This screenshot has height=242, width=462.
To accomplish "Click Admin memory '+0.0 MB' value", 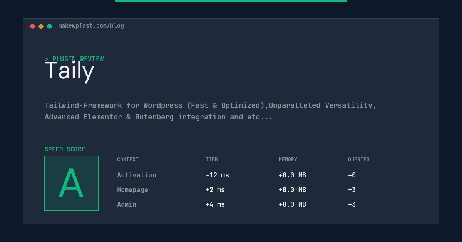I will pyautogui.click(x=292, y=204).
